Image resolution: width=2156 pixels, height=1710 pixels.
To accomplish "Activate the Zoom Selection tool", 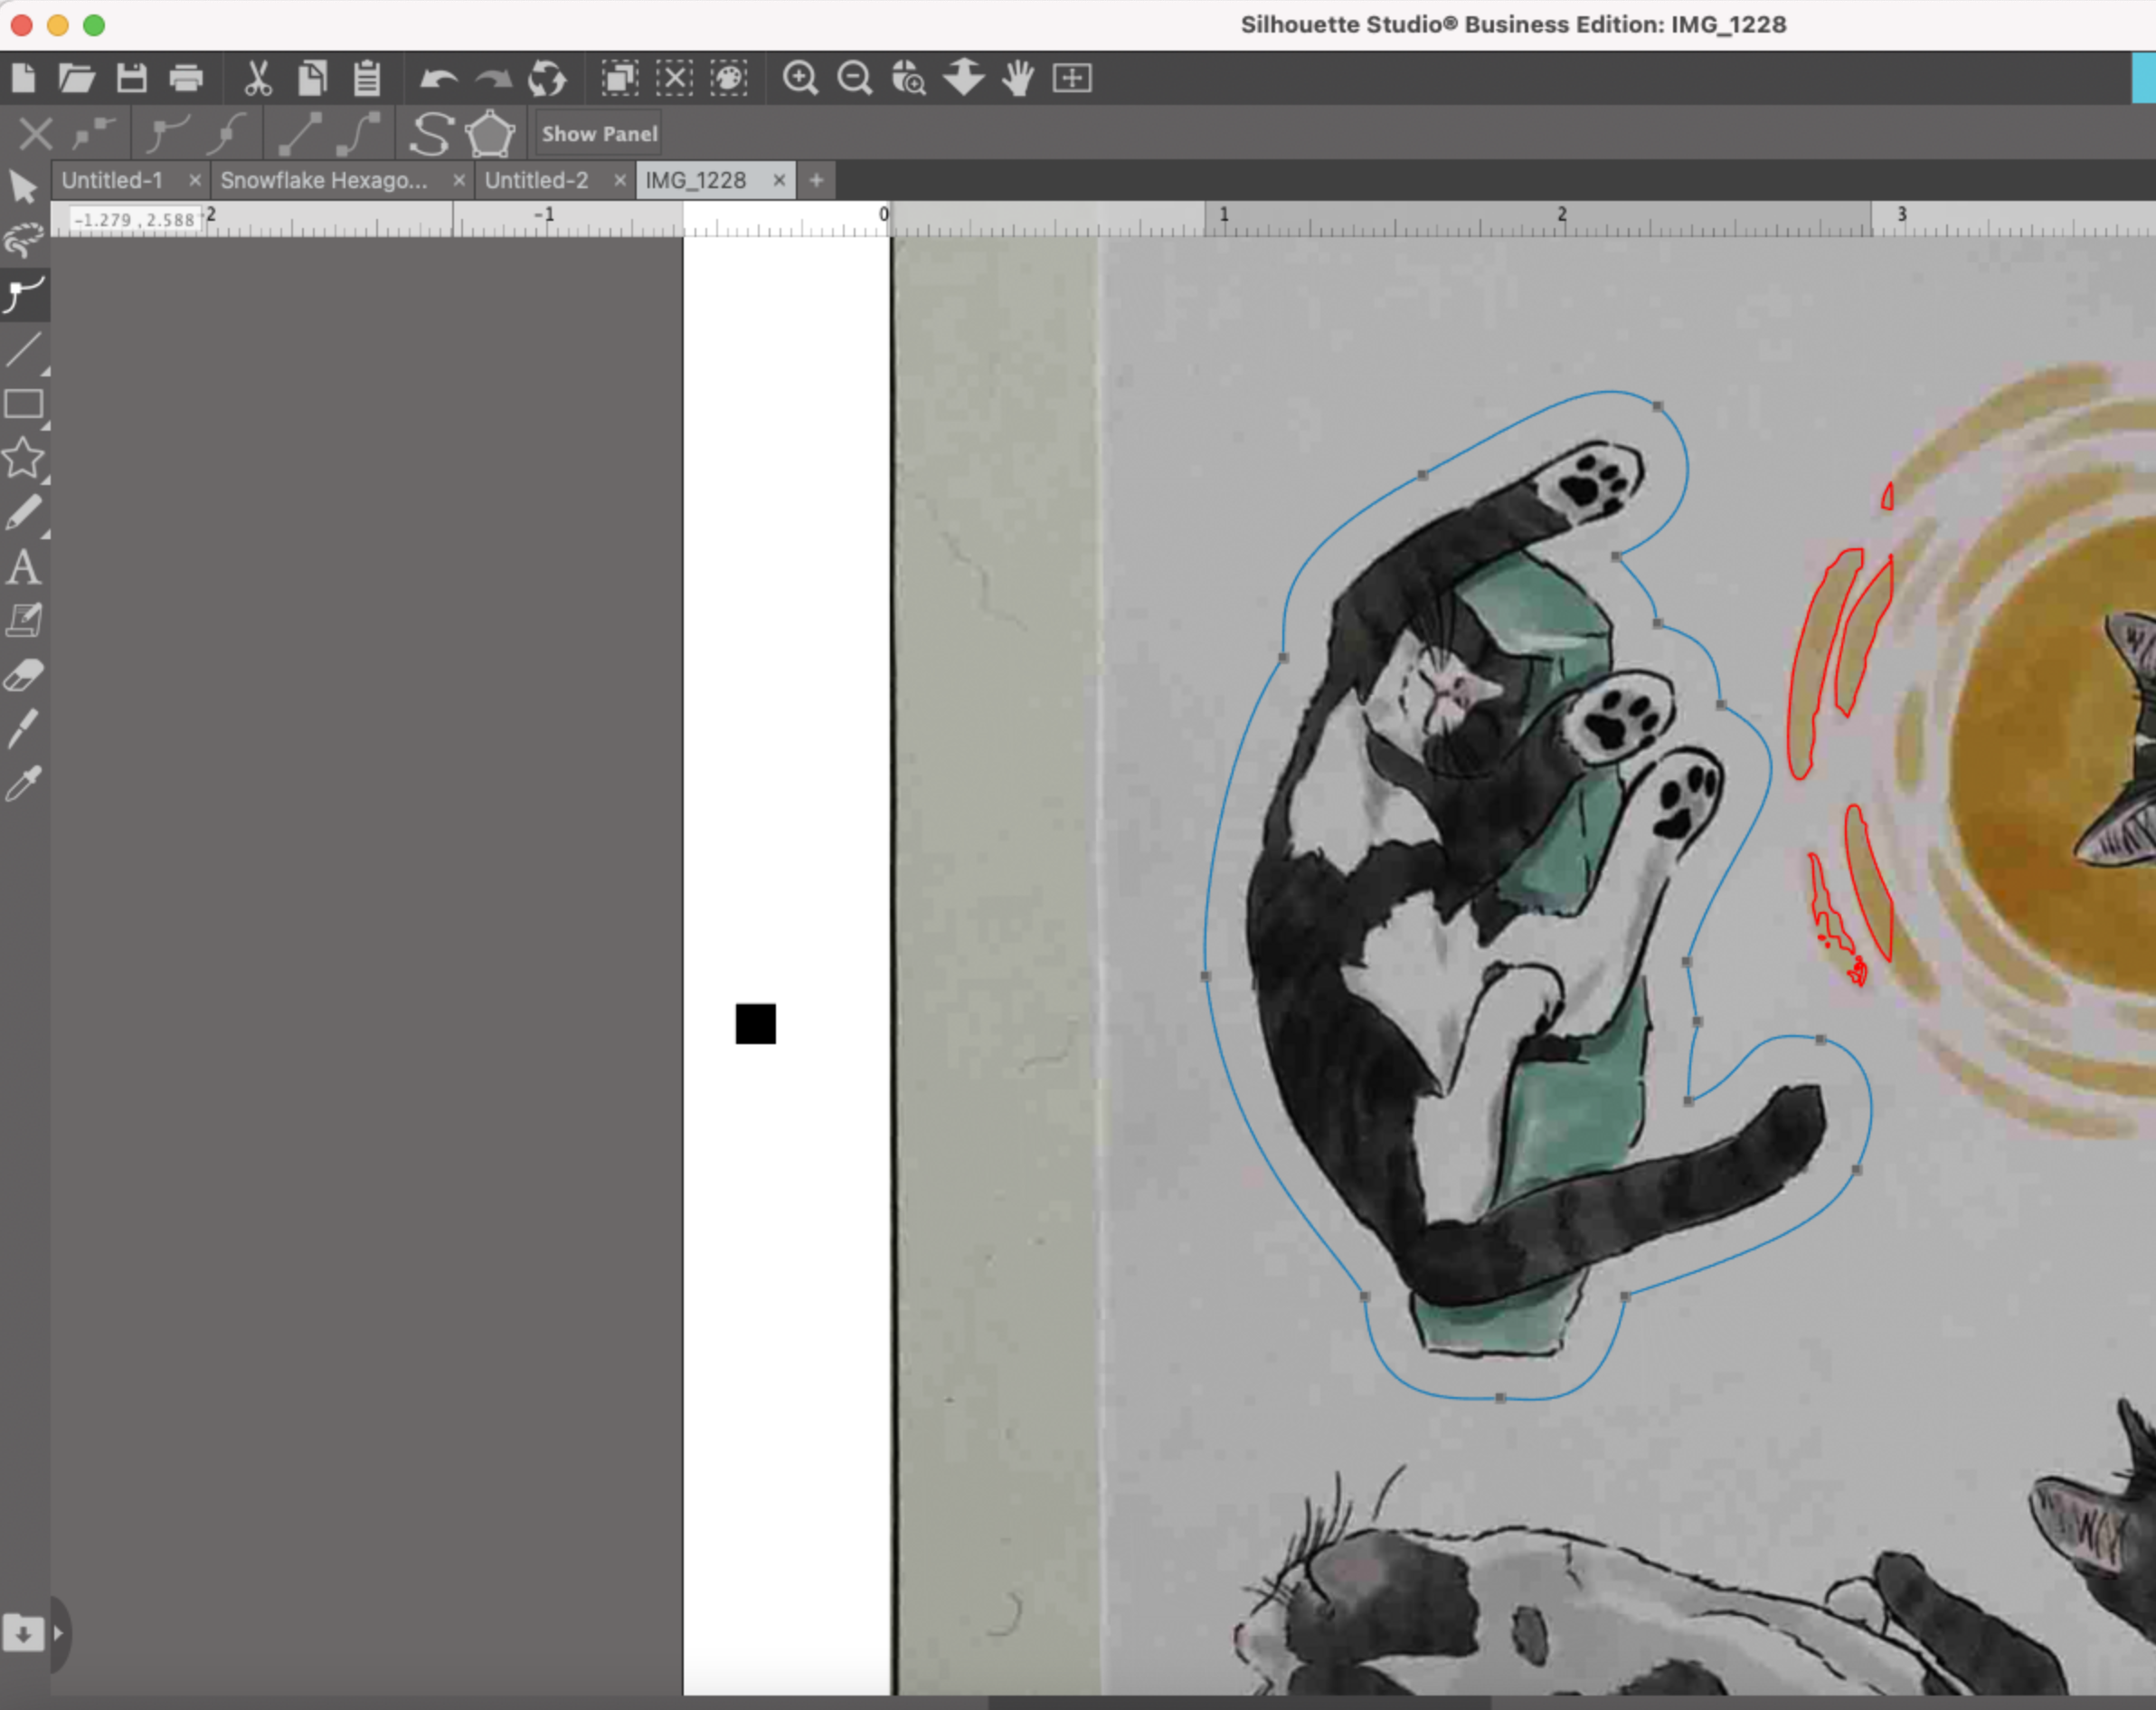I will (908, 77).
